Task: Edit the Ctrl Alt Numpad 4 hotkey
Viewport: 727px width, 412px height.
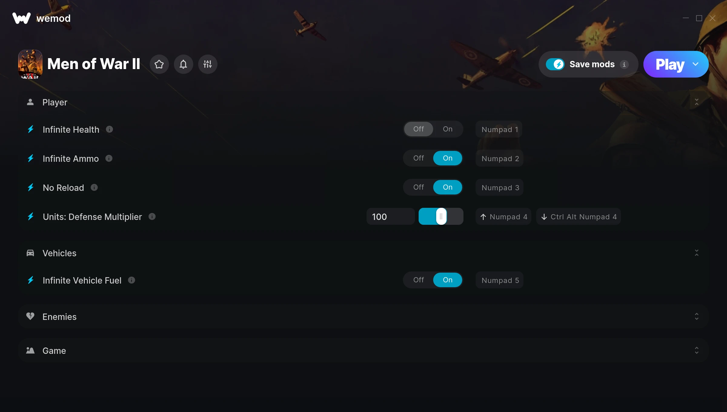Action: click(x=579, y=217)
